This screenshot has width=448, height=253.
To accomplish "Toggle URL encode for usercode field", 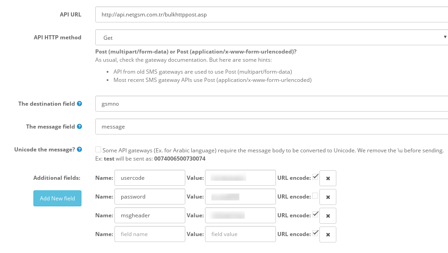I will 315,177.
